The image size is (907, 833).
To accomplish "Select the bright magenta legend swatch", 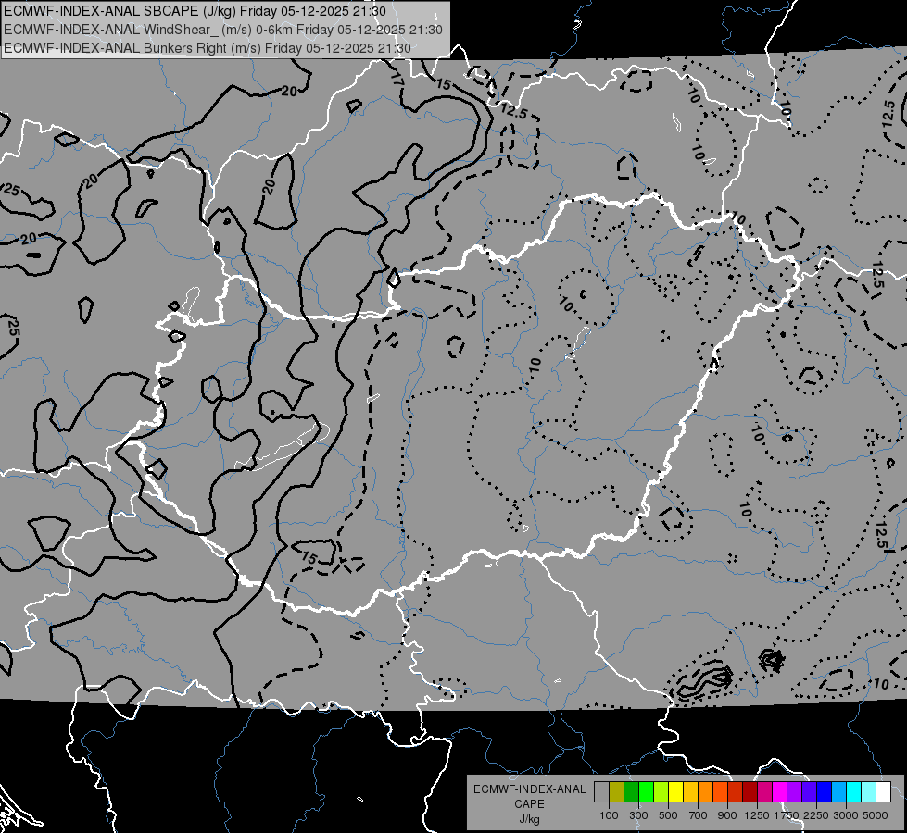I will 780,791.
